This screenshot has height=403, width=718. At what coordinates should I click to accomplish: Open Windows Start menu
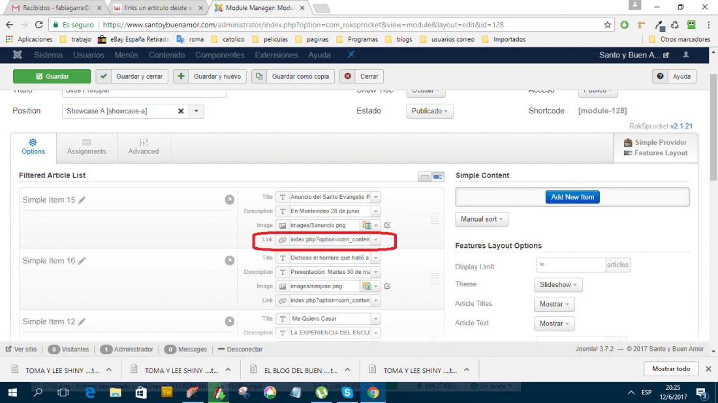[x=12, y=393]
